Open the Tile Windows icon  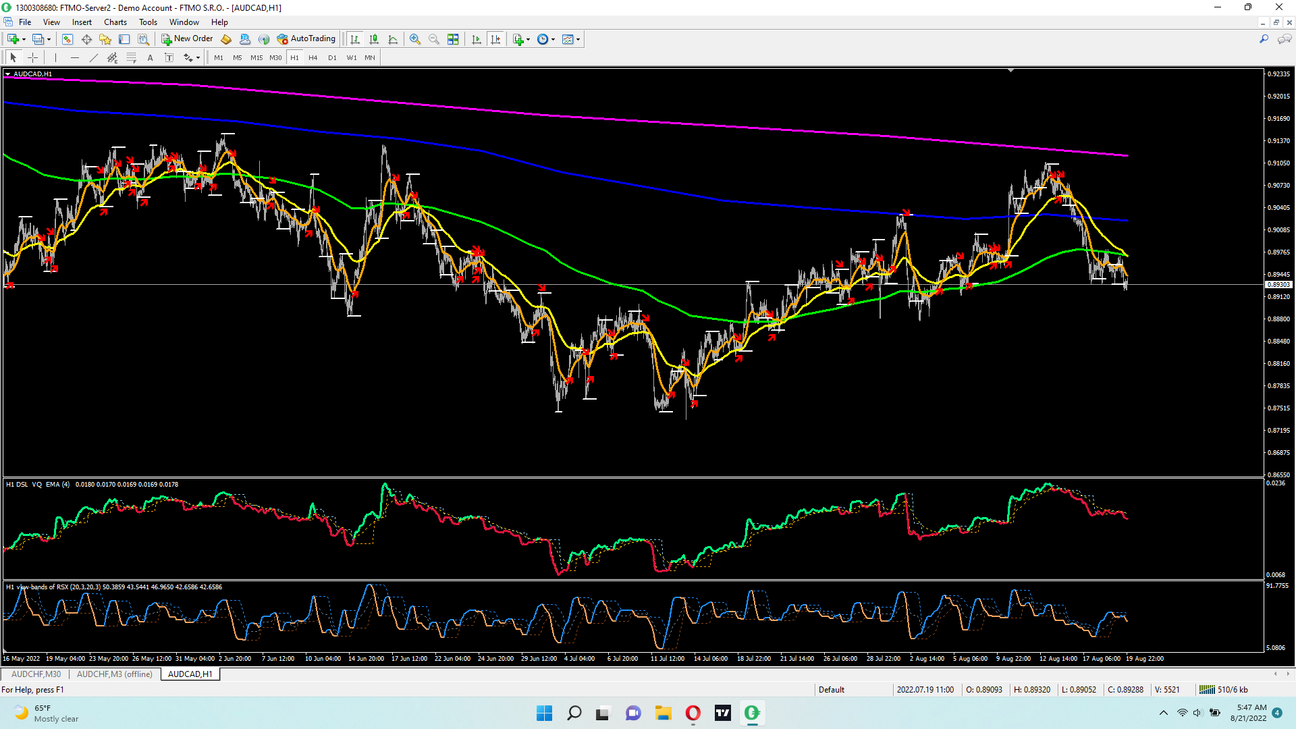453,39
